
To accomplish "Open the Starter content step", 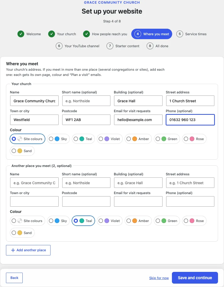I will tap(123, 46).
